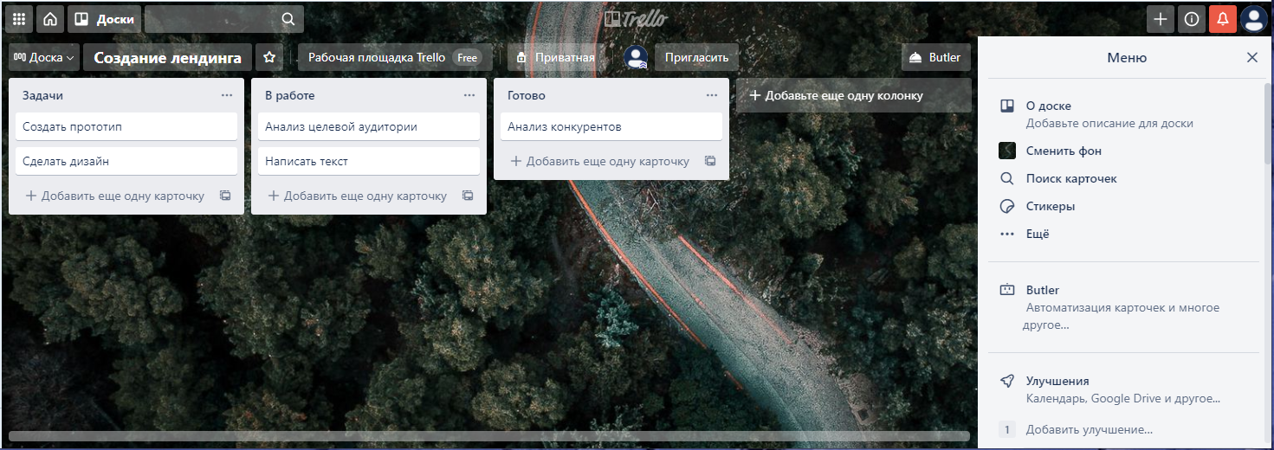Click the О доске board icon
Image resolution: width=1274 pixels, height=450 pixels.
pos(1006,106)
